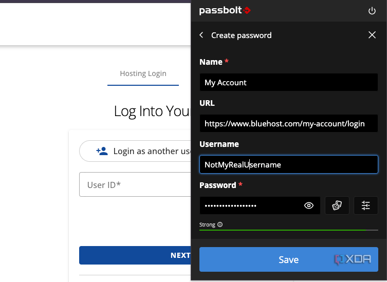Click the 'Create password' heading
387x282 pixels.
[x=241, y=35]
